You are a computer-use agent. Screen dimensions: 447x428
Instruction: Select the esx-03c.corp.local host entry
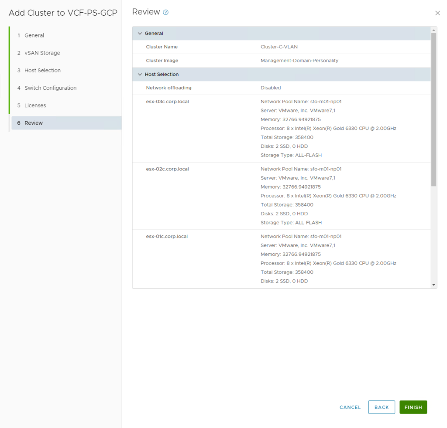pyautogui.click(x=167, y=102)
